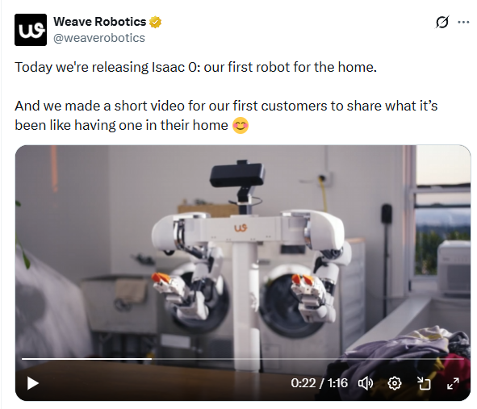Mute the video with speaker icon
This screenshot has width=477, height=409.
tap(366, 383)
